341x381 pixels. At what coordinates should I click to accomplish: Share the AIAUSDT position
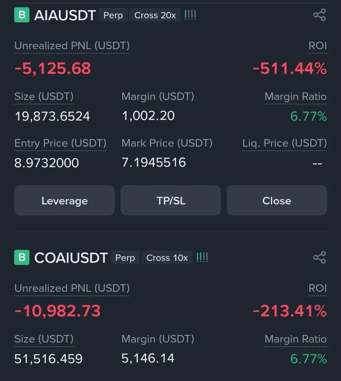coord(319,15)
